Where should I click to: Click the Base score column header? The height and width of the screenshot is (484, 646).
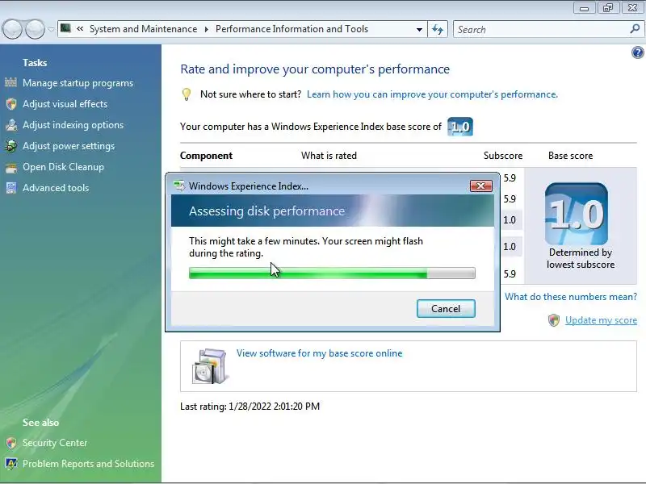point(571,156)
